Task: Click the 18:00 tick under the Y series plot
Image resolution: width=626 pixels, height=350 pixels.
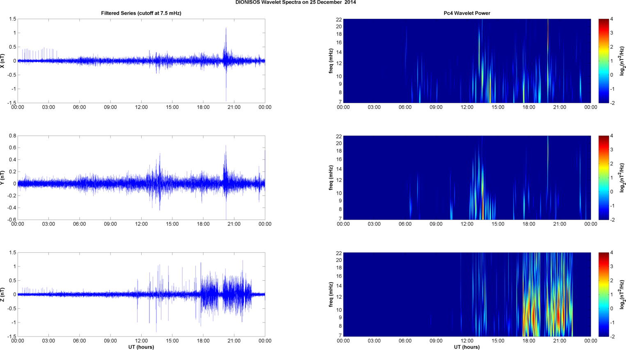Action: (x=203, y=224)
